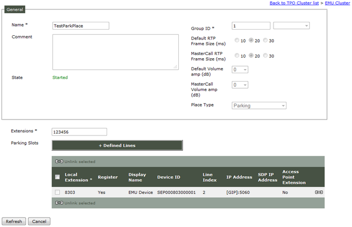Click device ID SEP000803000001
Screen dimensions: 352x227
pos(176,192)
